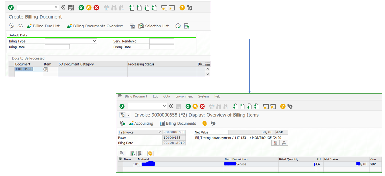Save the document in Create Billing Document window

71,7
